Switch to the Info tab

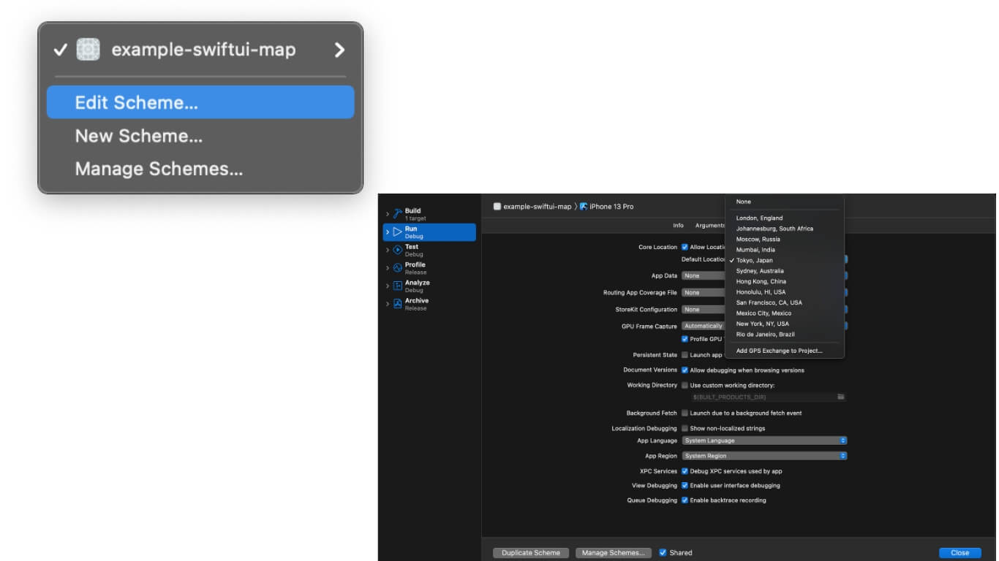(x=678, y=226)
